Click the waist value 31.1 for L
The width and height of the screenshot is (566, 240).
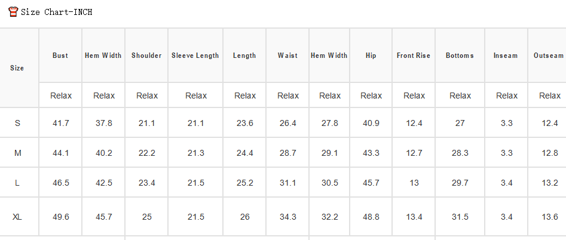(x=287, y=183)
